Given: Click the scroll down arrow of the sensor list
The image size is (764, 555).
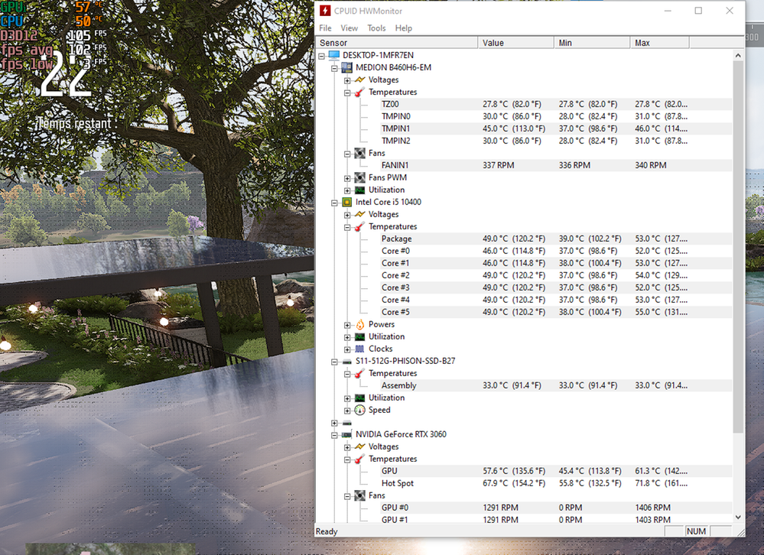Looking at the screenshot, I should (738, 518).
